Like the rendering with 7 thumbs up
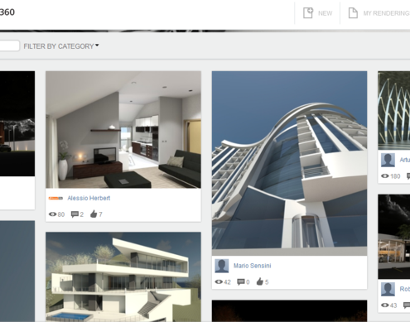 [94, 214]
